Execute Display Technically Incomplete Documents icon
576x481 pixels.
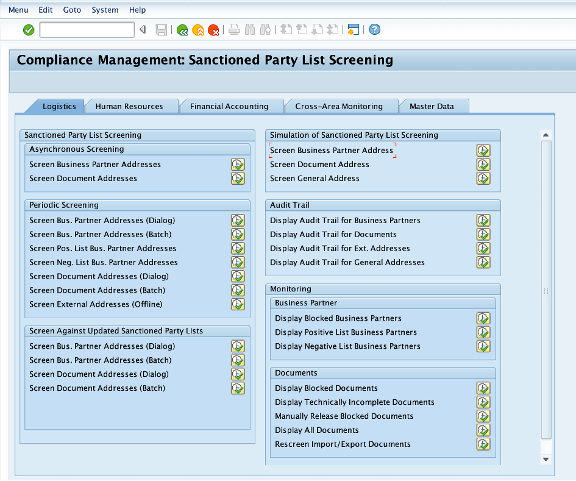click(483, 402)
